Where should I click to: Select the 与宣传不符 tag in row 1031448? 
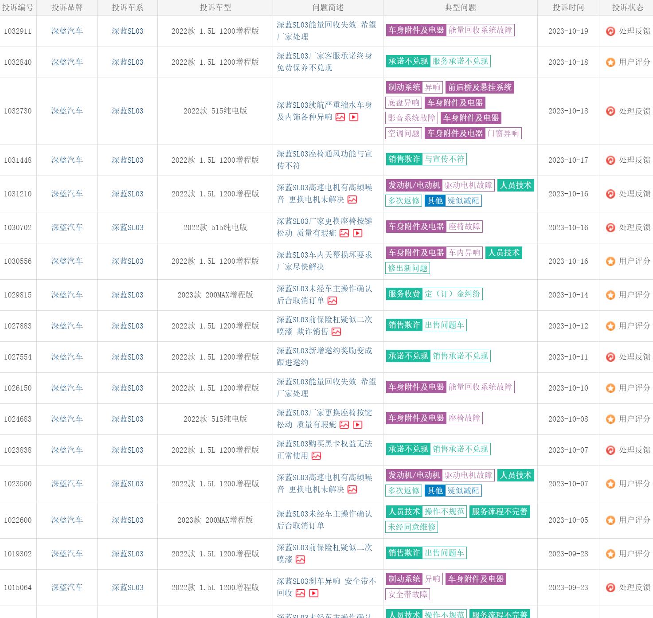pyautogui.click(x=445, y=159)
